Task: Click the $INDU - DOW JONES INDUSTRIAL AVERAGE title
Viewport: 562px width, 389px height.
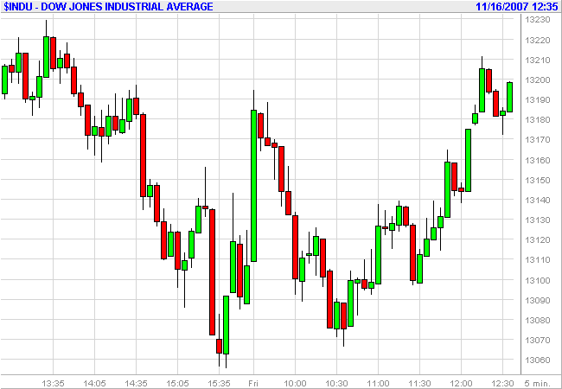Action: click(x=108, y=6)
